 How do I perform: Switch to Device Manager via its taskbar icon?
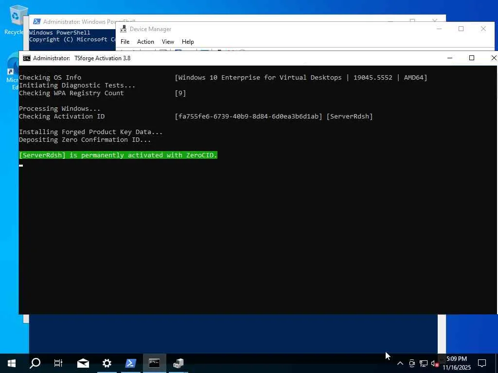pyautogui.click(x=178, y=363)
